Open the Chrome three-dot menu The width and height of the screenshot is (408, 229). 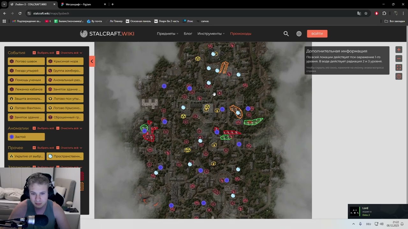tap(403, 13)
